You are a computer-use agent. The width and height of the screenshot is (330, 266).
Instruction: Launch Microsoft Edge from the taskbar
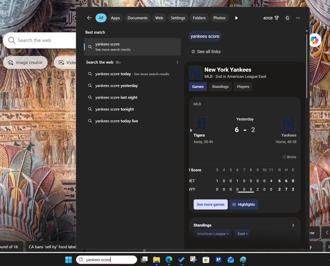tap(169, 260)
